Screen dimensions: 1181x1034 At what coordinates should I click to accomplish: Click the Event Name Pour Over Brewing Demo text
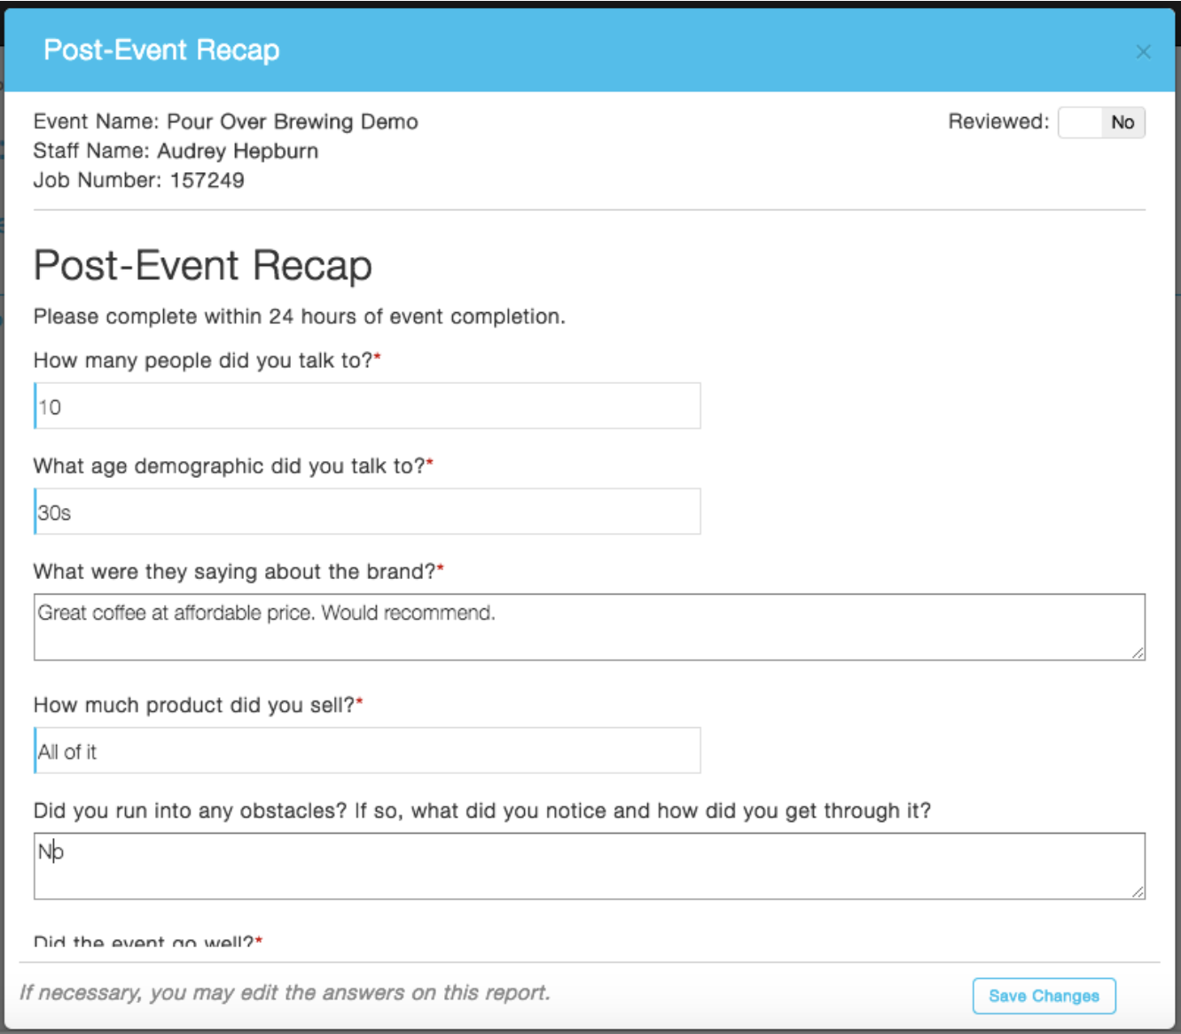tap(225, 121)
